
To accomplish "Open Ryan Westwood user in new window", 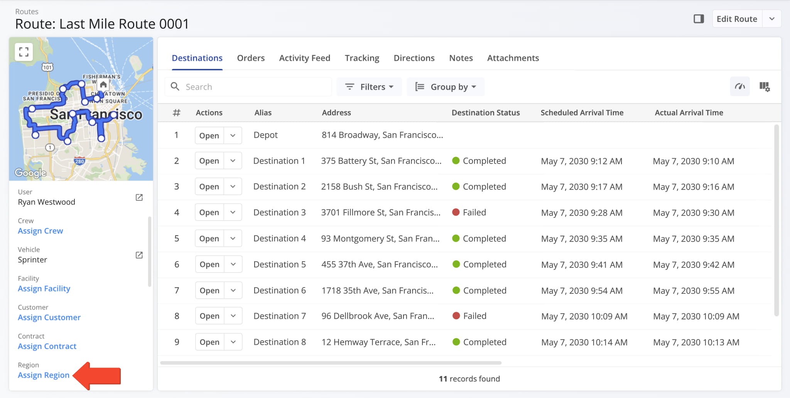I will [x=139, y=197].
